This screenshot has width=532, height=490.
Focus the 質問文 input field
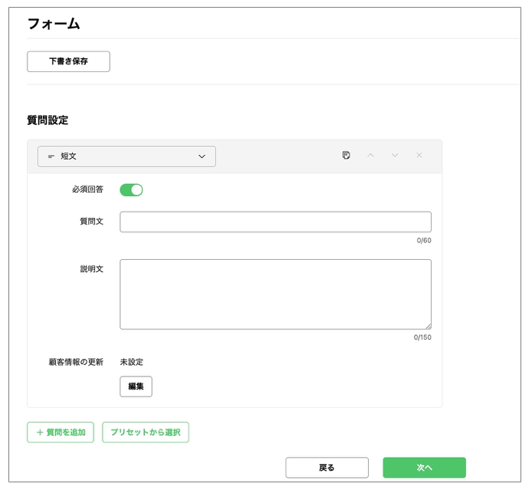tap(275, 222)
